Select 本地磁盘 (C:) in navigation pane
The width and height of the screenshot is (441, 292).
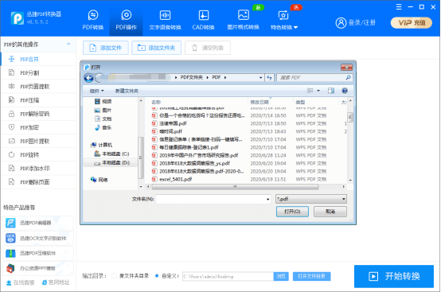tap(111, 154)
